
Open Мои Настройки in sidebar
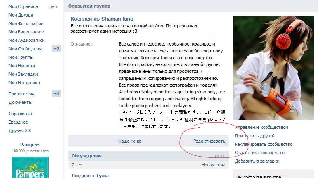click(24, 83)
